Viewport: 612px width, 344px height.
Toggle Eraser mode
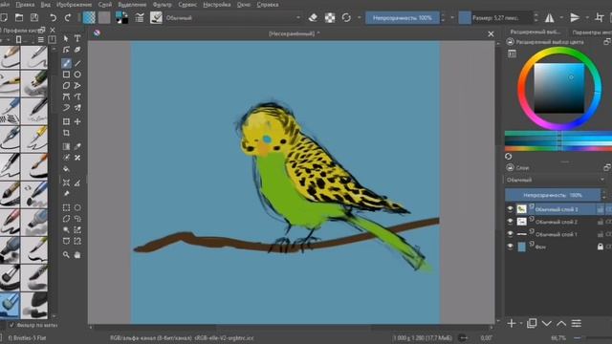click(x=313, y=17)
